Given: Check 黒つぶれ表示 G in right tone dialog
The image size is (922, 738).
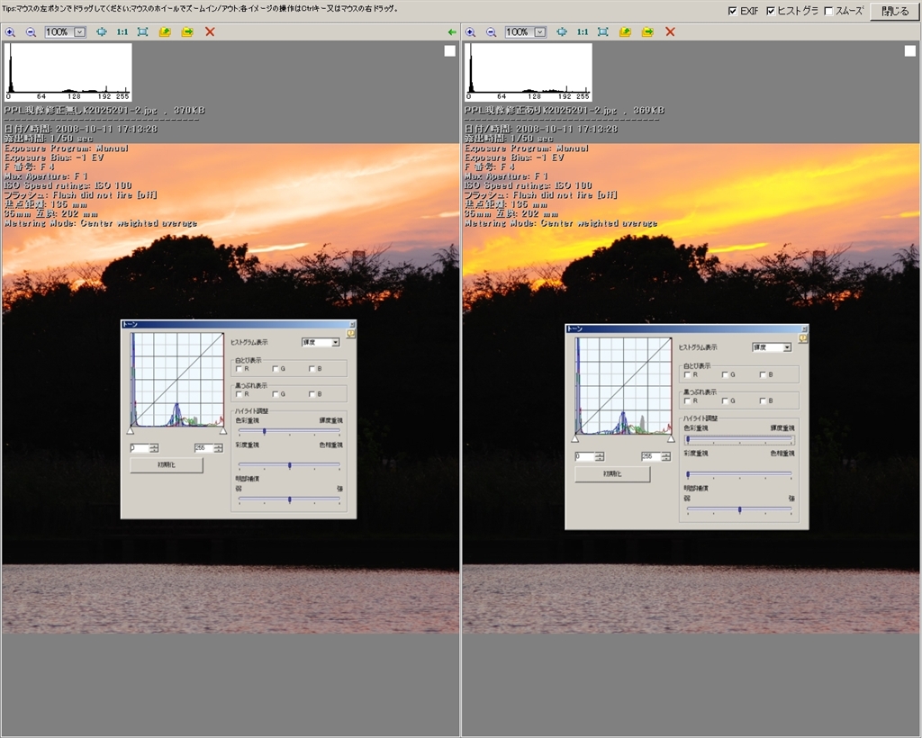Looking at the screenshot, I should click(725, 400).
